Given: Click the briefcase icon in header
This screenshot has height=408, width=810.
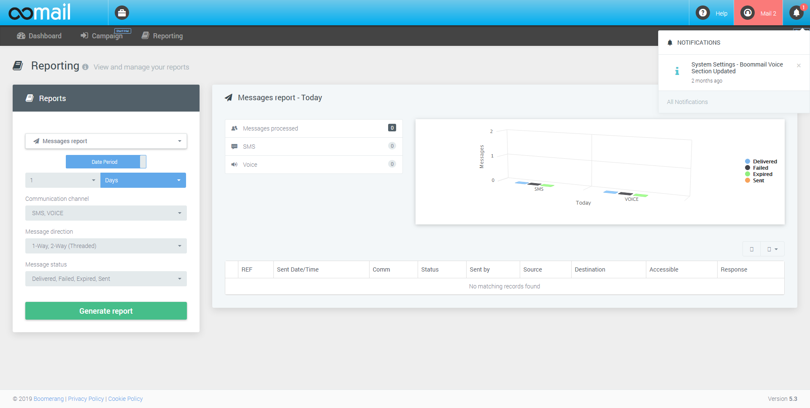Looking at the screenshot, I should click(x=122, y=13).
